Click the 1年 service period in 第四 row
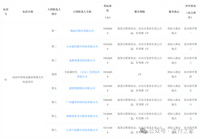This screenshot has width=200, height=139. 140,74
